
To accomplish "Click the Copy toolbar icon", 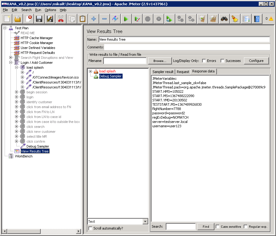I will click(72, 19).
